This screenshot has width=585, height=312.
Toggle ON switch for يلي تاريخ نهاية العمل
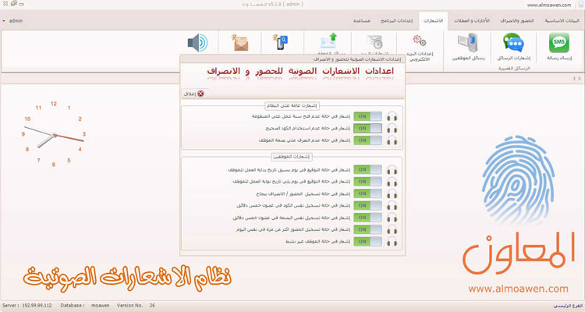[367, 182]
